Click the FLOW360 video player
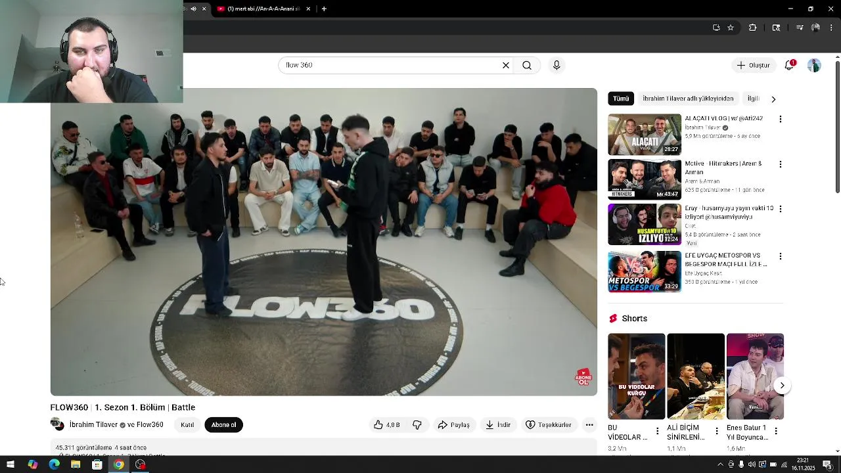This screenshot has height=473, width=841. click(x=324, y=242)
